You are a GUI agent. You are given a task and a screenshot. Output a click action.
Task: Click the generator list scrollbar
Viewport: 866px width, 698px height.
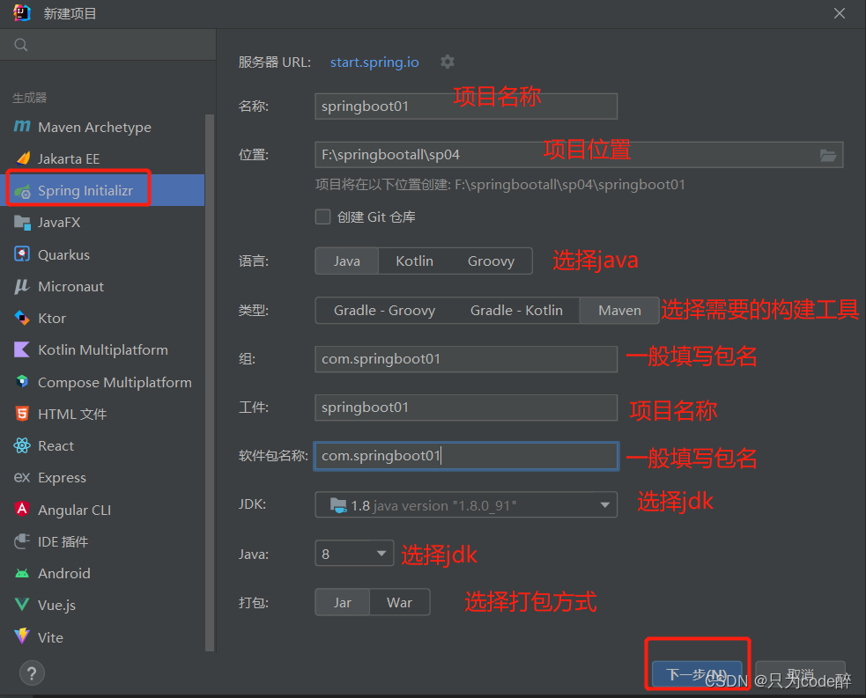tap(209, 382)
